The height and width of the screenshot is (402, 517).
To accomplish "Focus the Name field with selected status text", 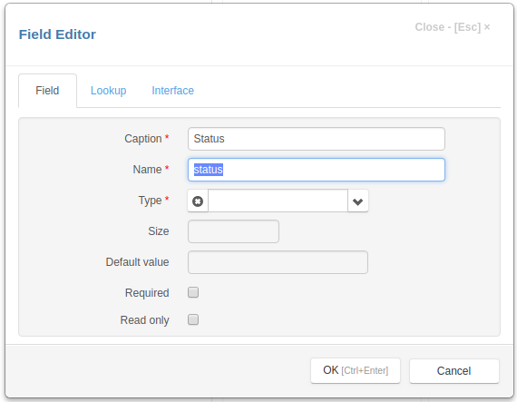I will click(317, 170).
